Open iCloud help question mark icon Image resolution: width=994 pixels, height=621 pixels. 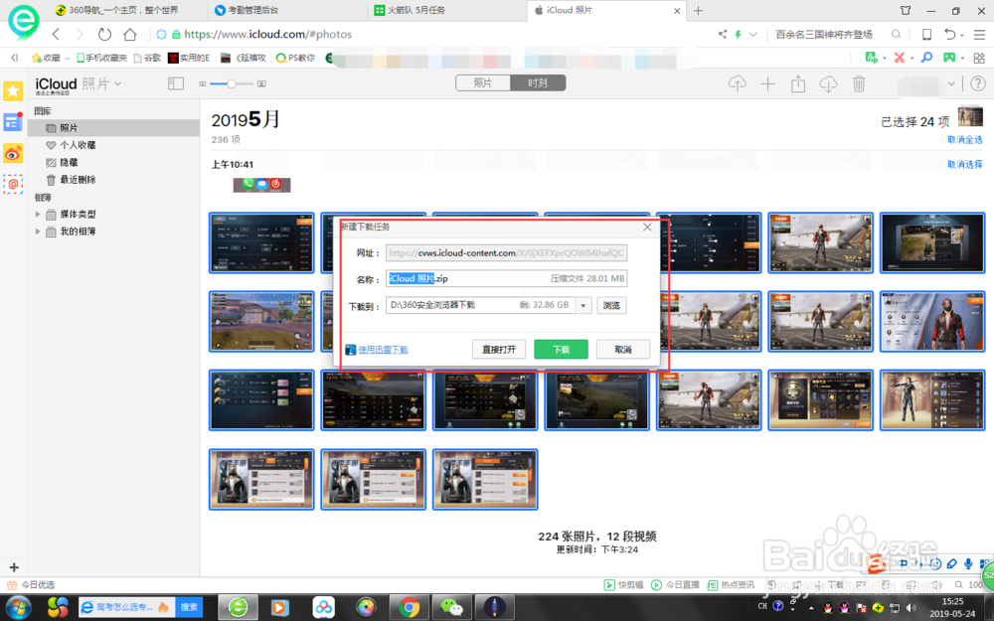pyautogui.click(x=977, y=83)
